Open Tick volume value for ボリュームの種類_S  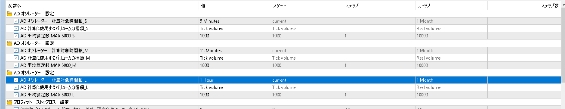click(x=235, y=29)
